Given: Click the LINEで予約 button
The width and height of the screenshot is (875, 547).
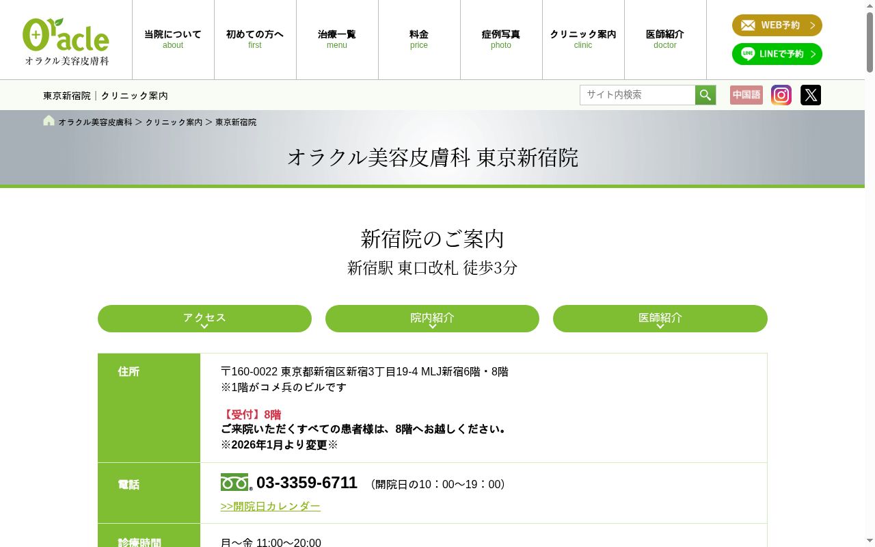Looking at the screenshot, I should pos(777,54).
